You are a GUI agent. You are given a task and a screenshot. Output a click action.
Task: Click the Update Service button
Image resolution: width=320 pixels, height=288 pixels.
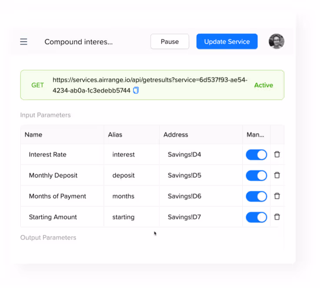(227, 42)
